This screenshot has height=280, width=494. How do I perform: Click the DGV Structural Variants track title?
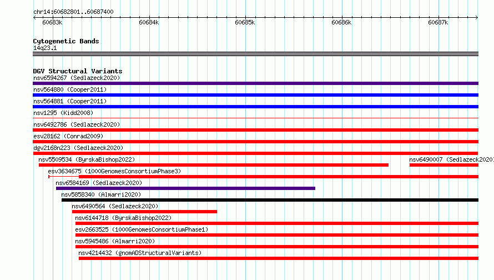coord(78,71)
